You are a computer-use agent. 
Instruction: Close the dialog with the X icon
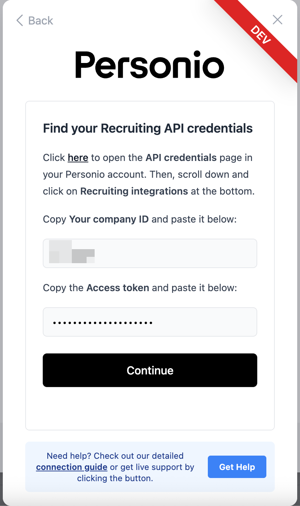pos(277,20)
